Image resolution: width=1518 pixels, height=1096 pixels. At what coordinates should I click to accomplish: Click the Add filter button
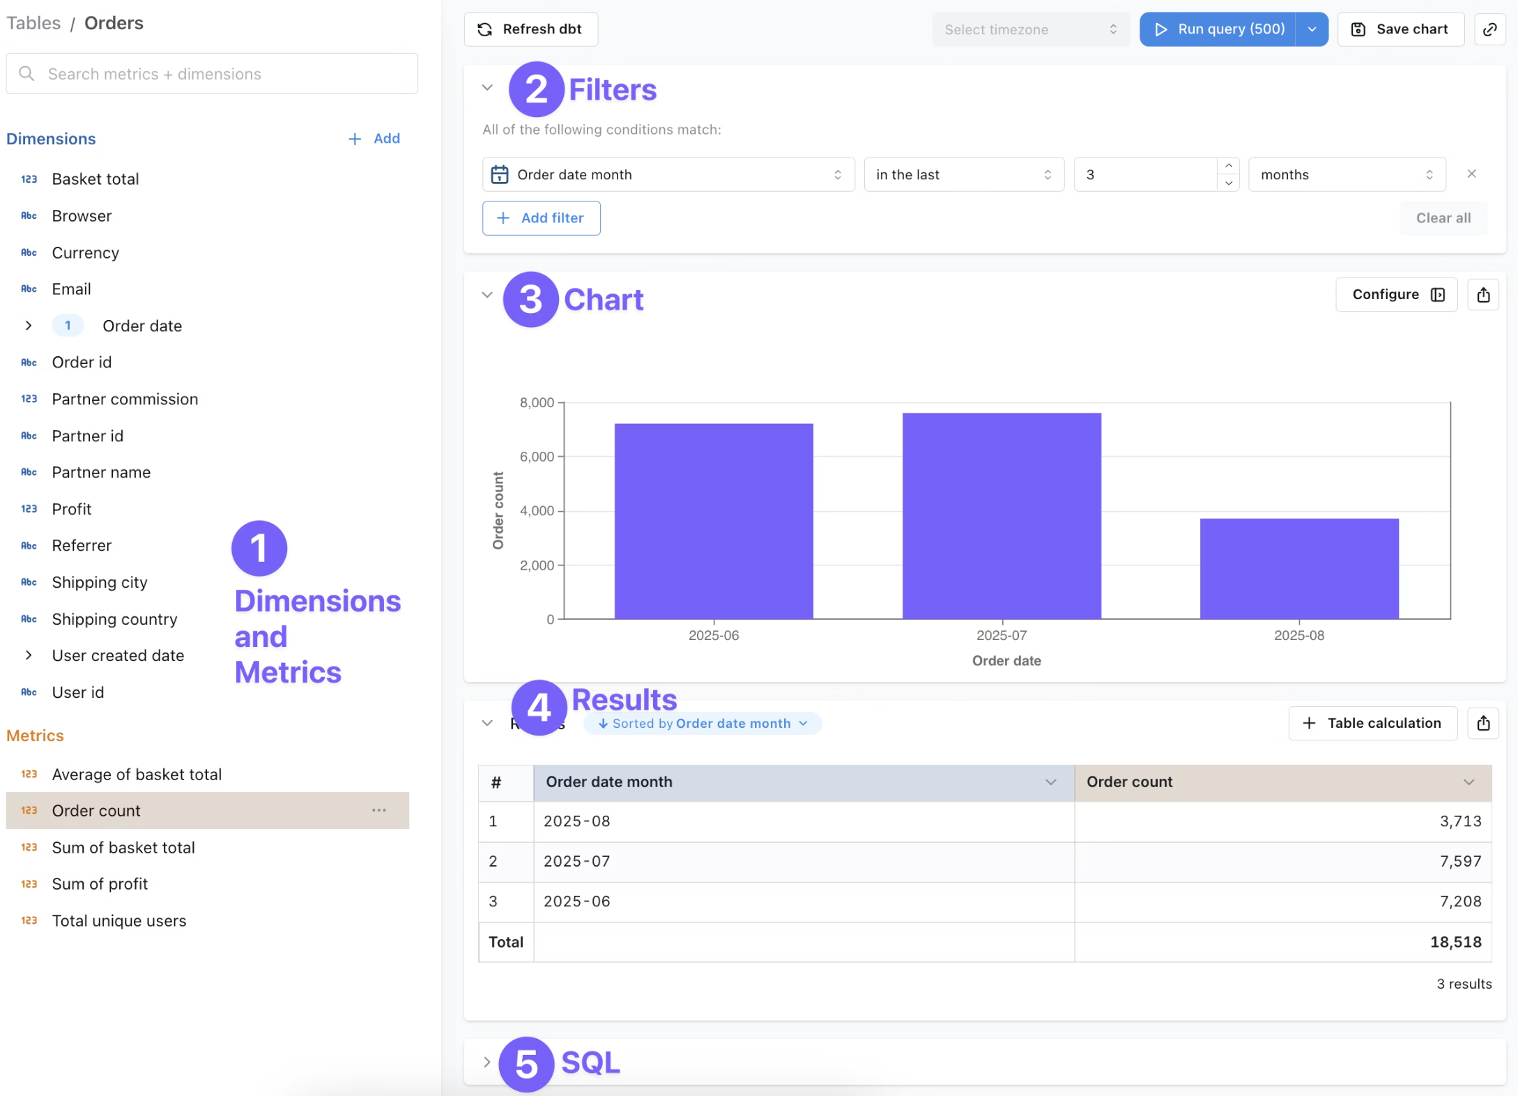click(541, 218)
